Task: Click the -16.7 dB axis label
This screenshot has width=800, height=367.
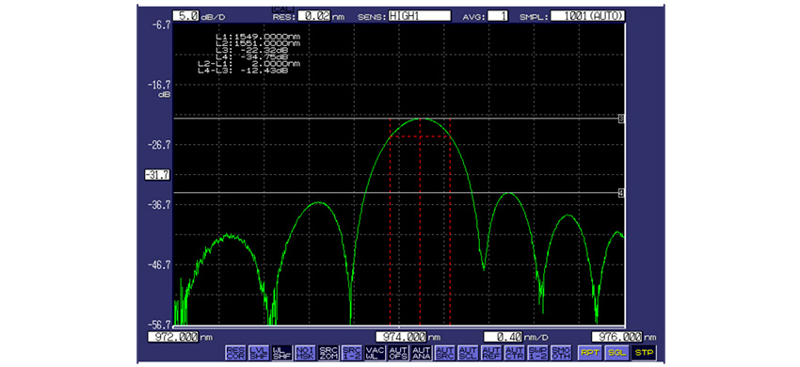Action: (x=160, y=85)
